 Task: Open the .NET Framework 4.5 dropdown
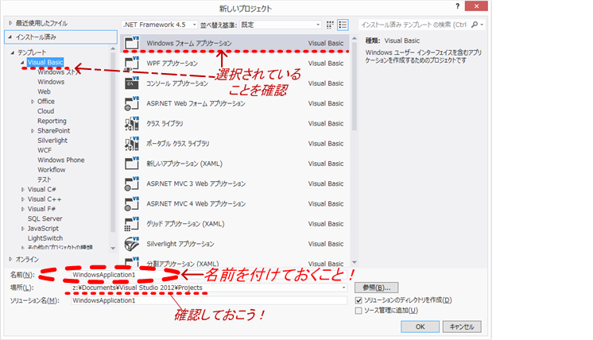click(x=159, y=25)
